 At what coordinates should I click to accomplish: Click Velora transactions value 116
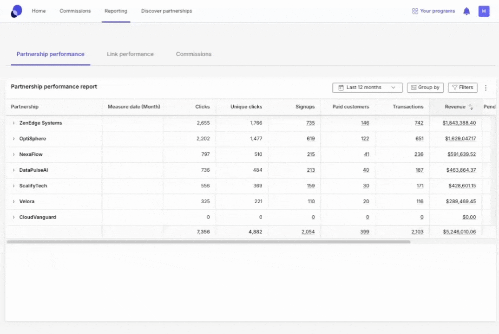click(x=420, y=201)
